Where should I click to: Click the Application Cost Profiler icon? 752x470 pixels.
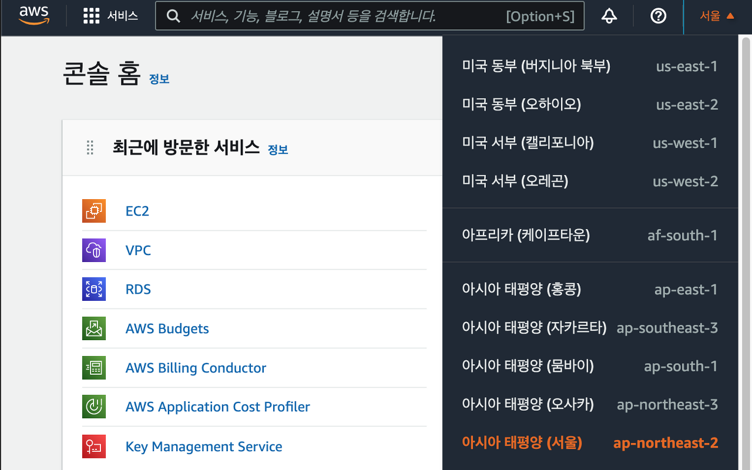point(94,407)
